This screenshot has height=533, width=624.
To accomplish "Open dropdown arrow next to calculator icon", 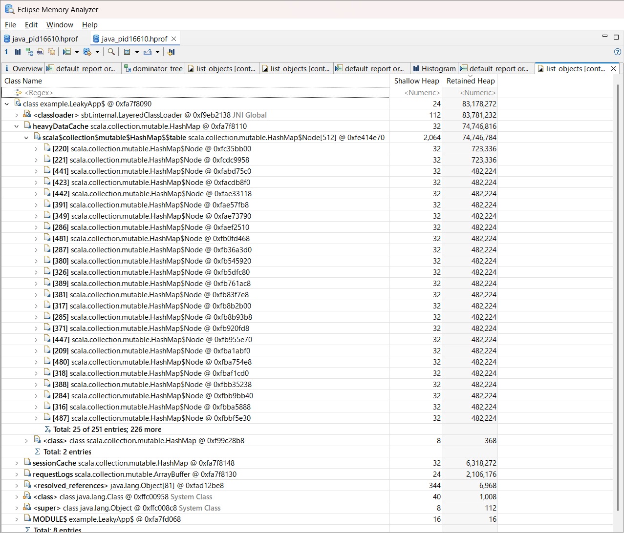I will [x=137, y=52].
